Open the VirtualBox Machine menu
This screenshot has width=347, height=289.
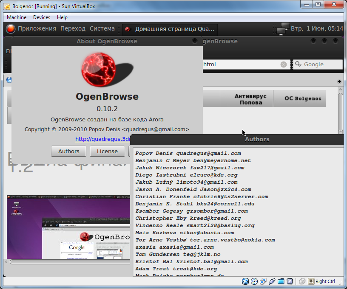17,17
